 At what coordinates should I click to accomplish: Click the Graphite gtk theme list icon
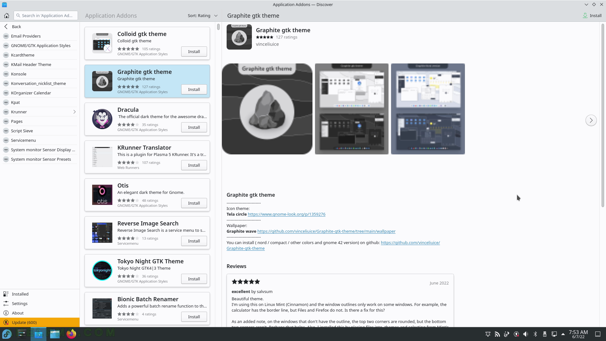click(x=102, y=81)
